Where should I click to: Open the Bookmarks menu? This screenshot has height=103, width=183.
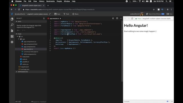pos(50,1)
